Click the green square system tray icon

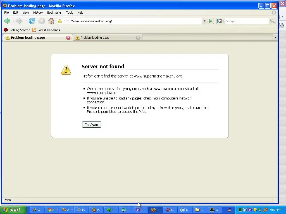(x=240, y=210)
